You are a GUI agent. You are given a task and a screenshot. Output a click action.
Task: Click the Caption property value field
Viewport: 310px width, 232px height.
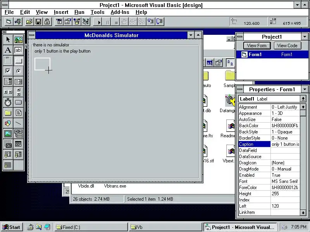point(285,144)
